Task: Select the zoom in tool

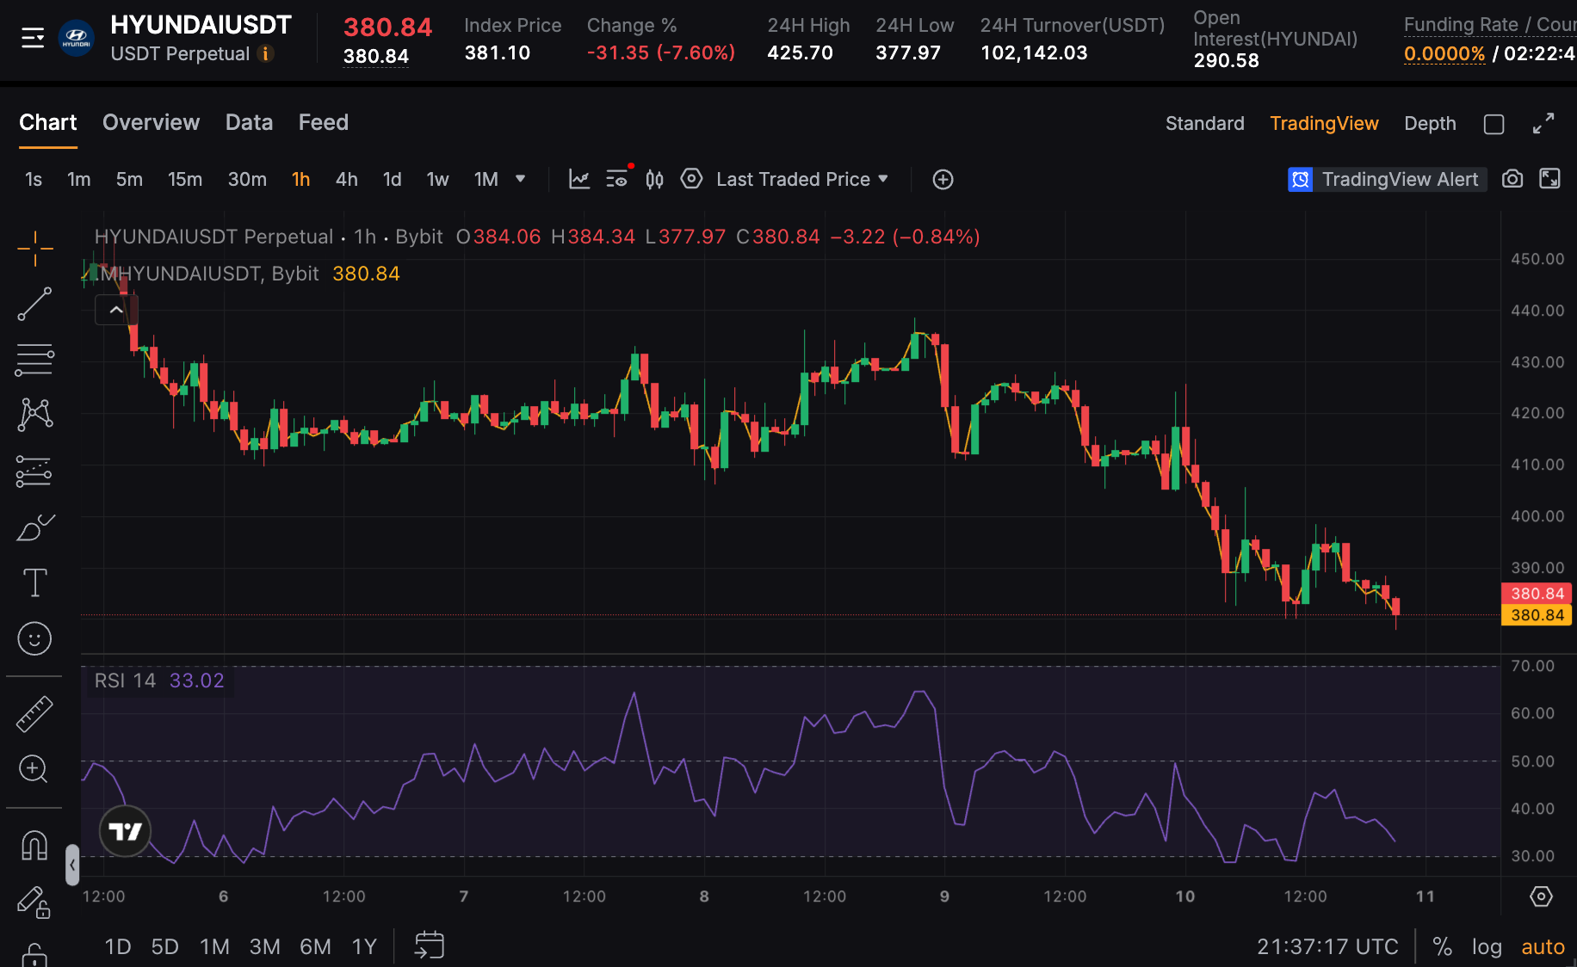Action: point(34,768)
